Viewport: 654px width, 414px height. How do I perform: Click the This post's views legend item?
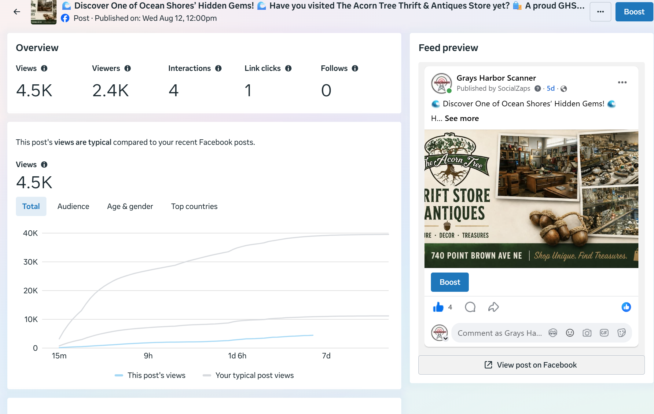click(x=150, y=376)
